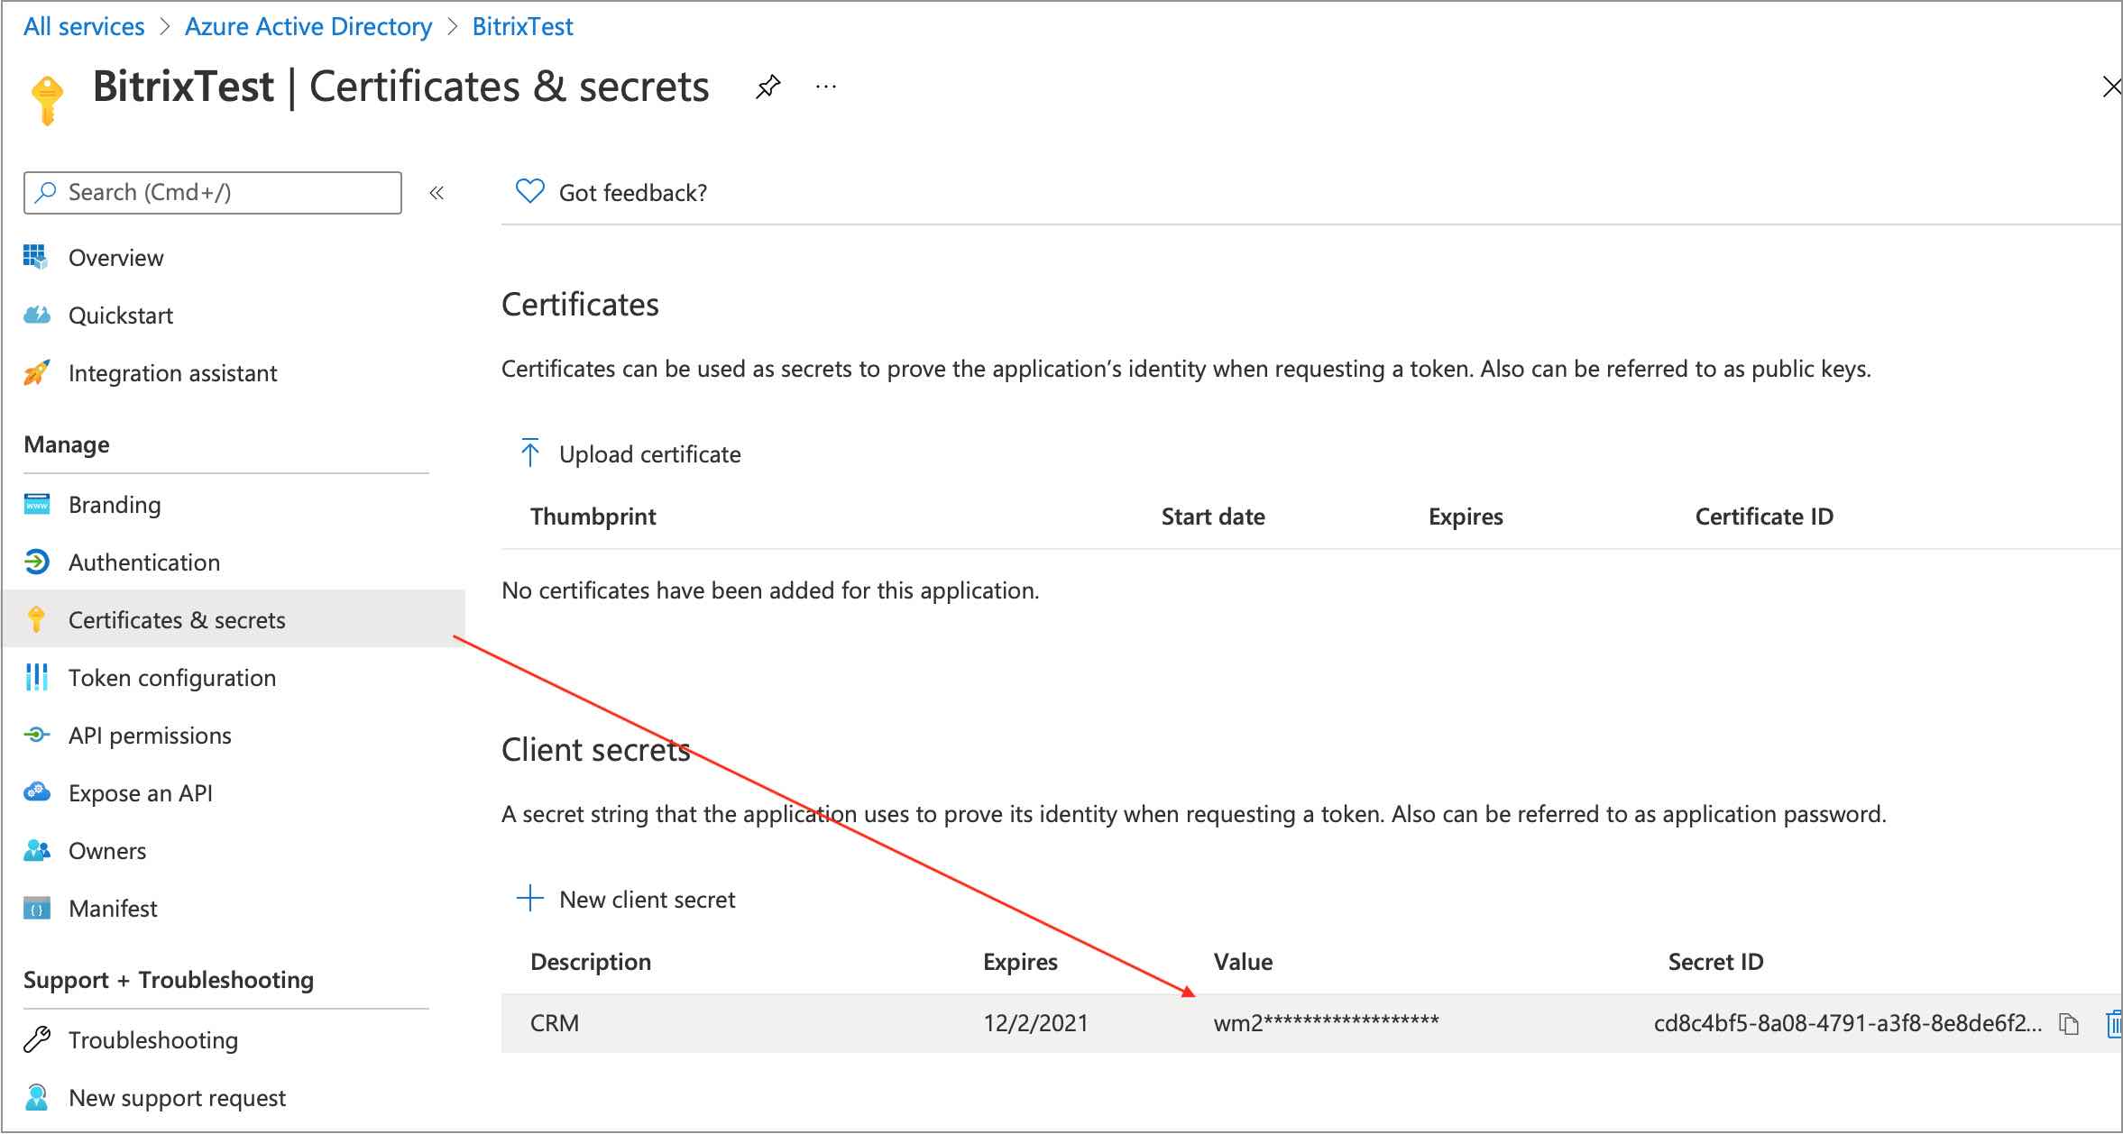Select the CRM secret description cell
This screenshot has height=1134, width=2123.
click(555, 1023)
